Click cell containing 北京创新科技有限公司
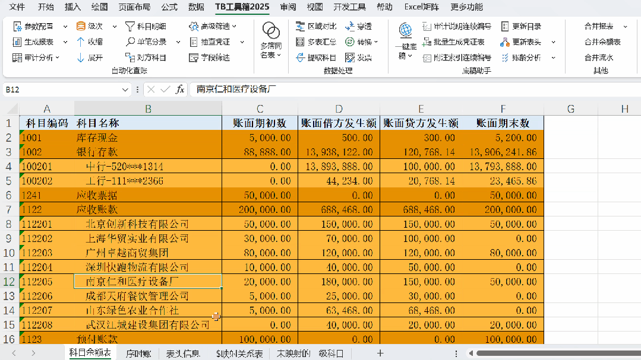The image size is (641, 360). coord(148,224)
